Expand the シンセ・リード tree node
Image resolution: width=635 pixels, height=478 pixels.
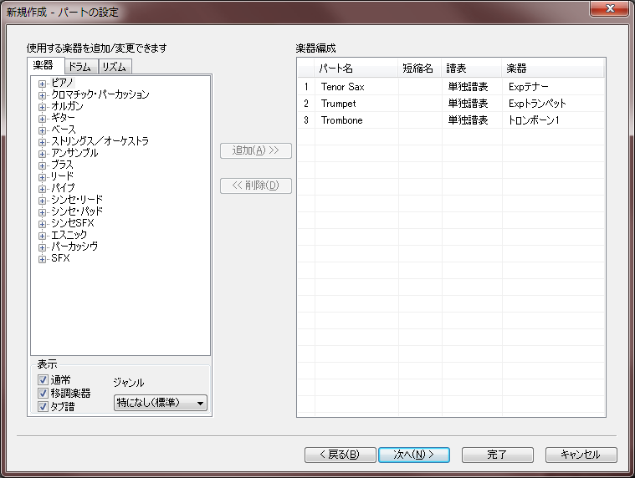pos(42,201)
